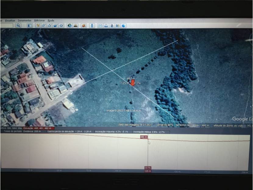This screenshot has height=190, width=253.
Task: Click View in Google Maps icon
Action: (x=118, y=26)
